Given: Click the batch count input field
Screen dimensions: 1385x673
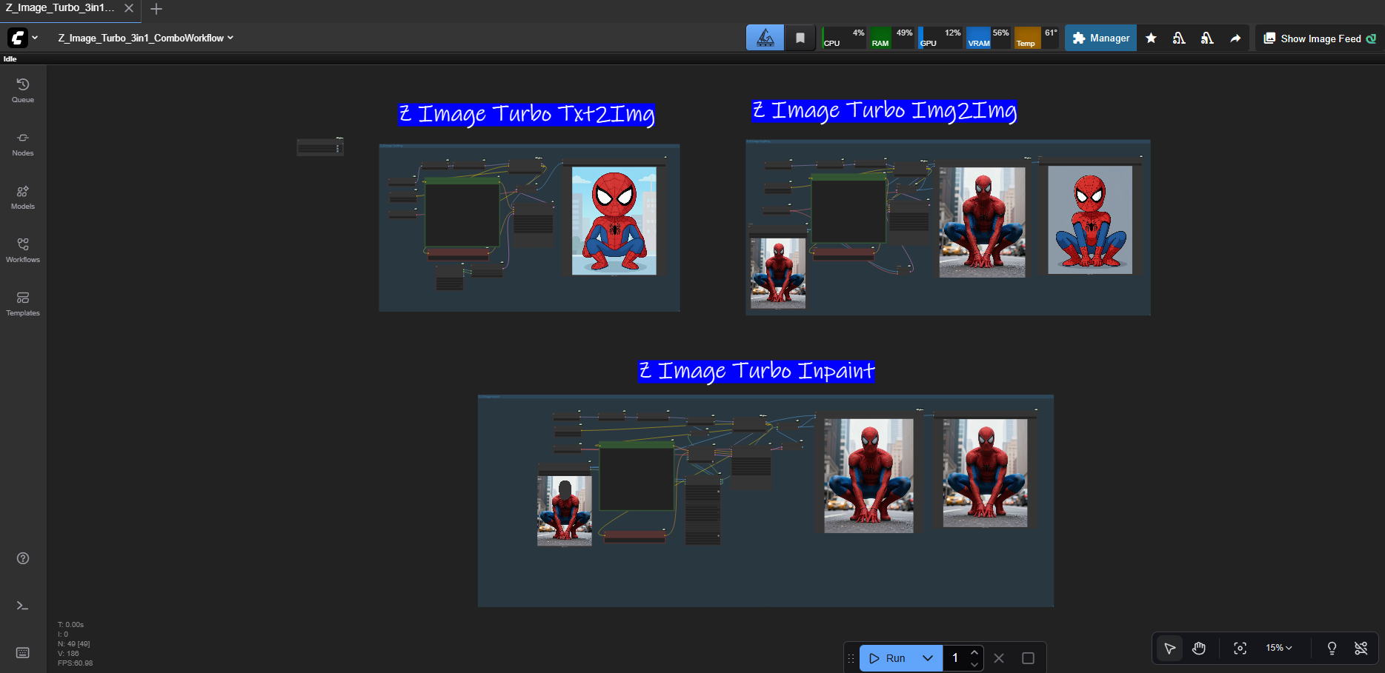Looking at the screenshot, I should point(956,658).
